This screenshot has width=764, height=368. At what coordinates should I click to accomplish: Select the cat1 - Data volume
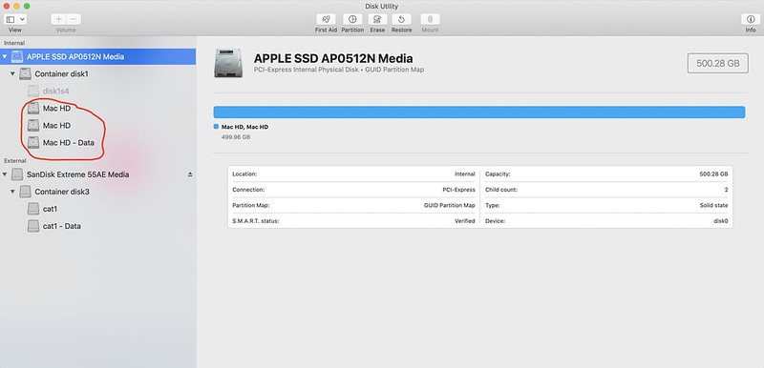click(x=98, y=226)
